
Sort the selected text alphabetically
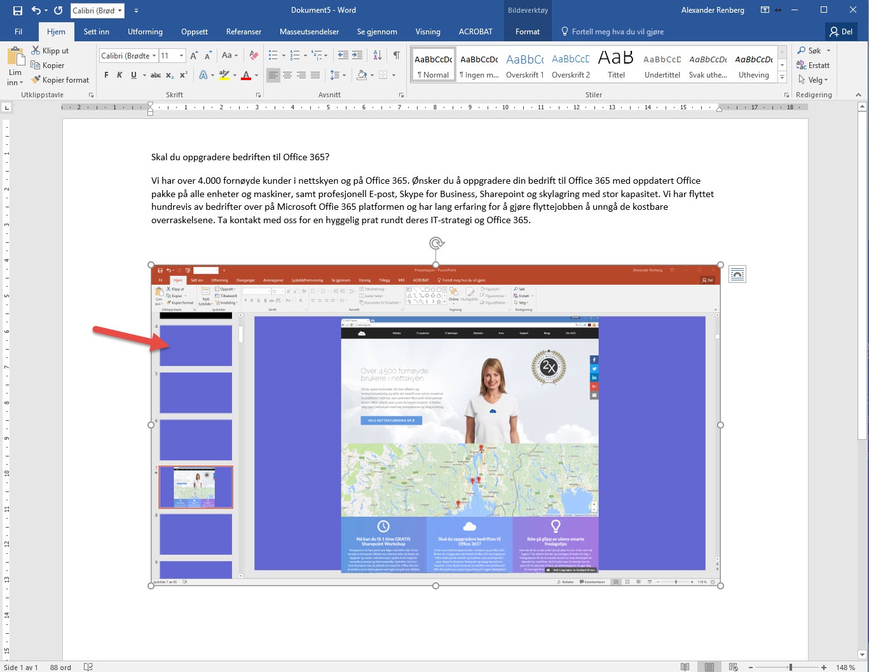tap(377, 55)
